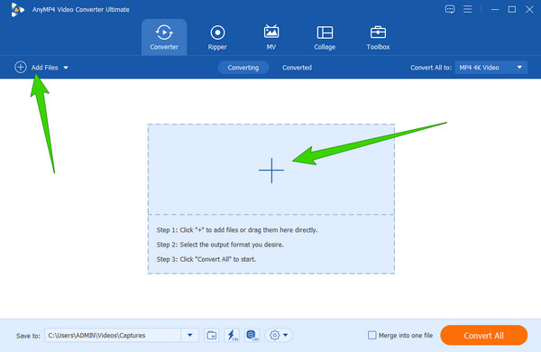The width and height of the screenshot is (541, 352).
Task: Switch to the Ripper tab
Action: 217,37
